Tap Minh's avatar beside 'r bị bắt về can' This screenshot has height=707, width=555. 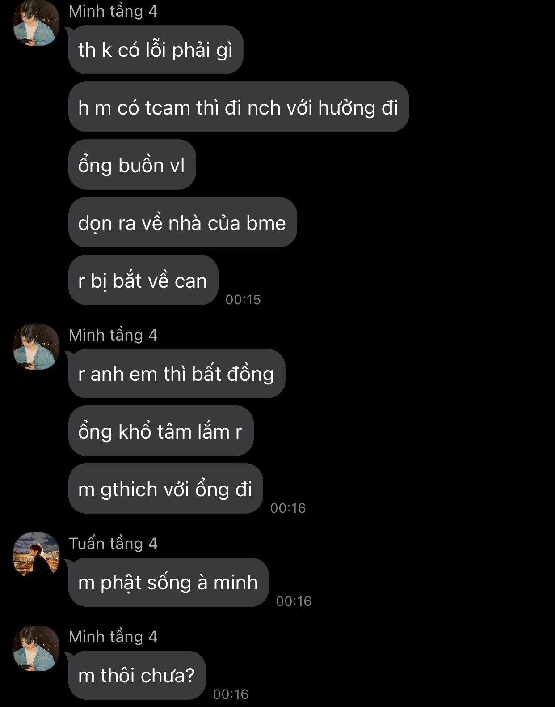36,23
